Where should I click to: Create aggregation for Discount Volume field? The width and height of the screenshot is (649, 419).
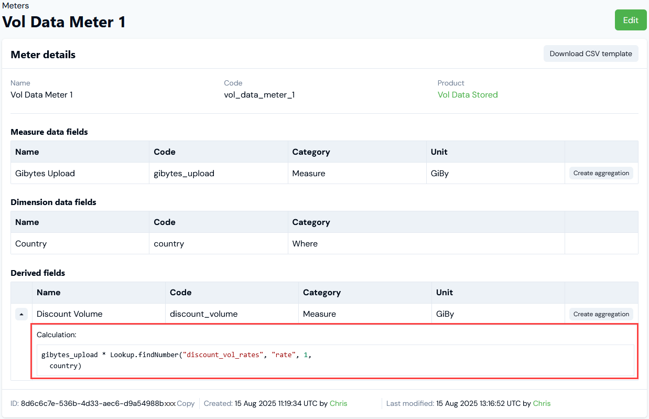coord(601,314)
